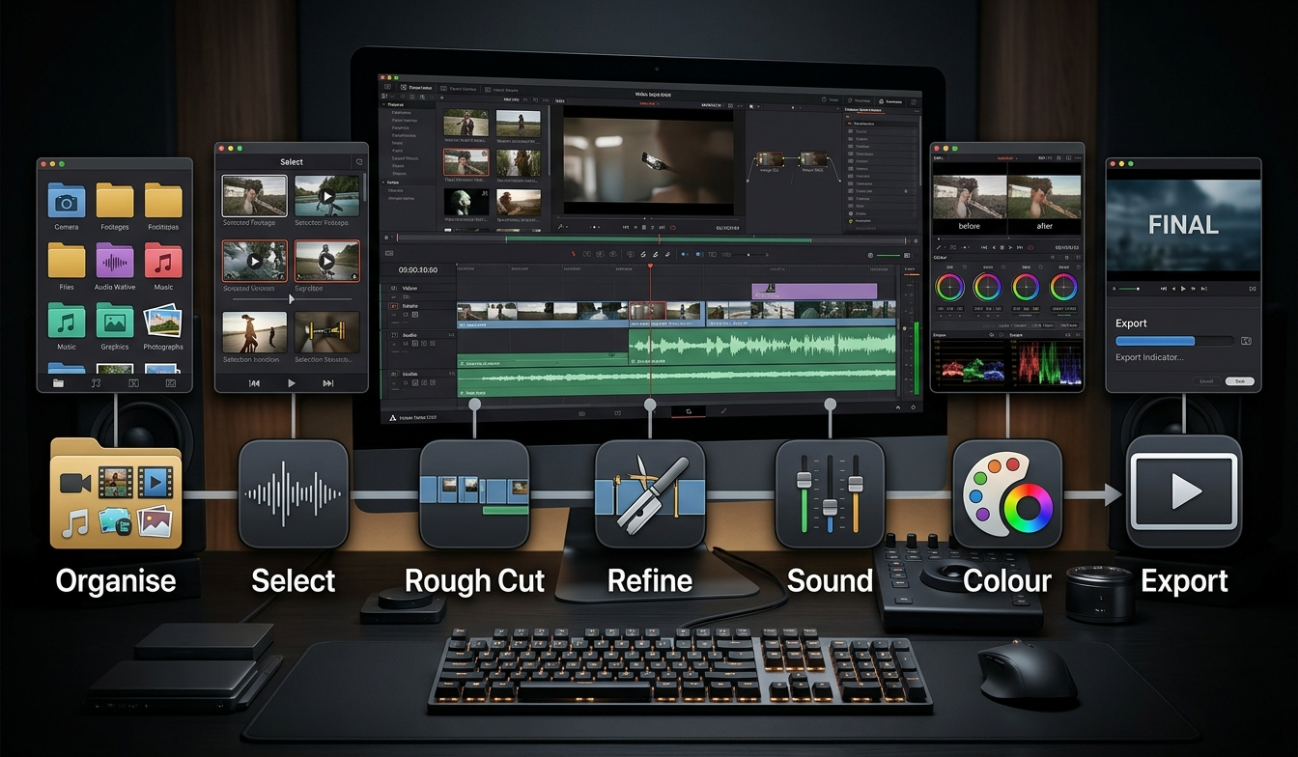Open the green Graphics folder
1298x757 pixels.
(114, 321)
